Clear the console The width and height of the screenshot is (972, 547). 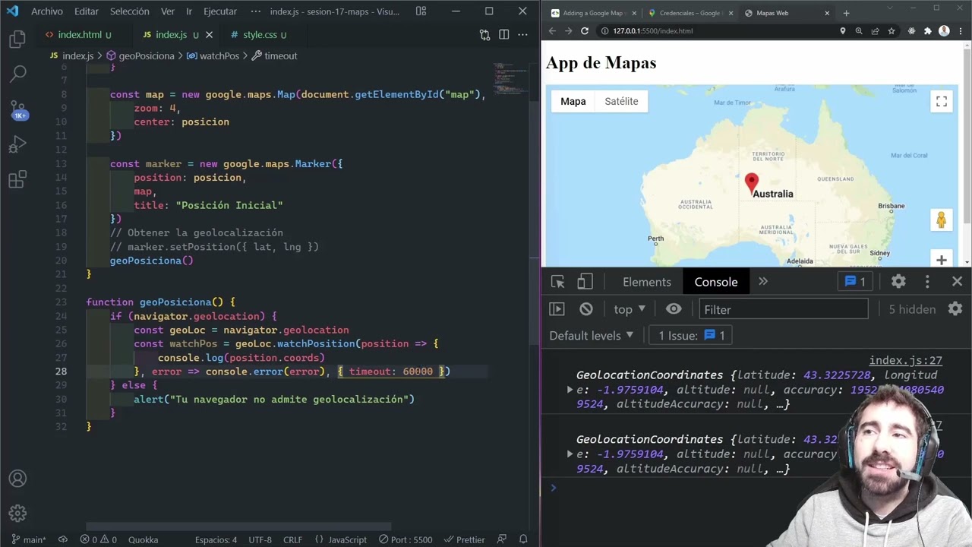click(x=585, y=309)
